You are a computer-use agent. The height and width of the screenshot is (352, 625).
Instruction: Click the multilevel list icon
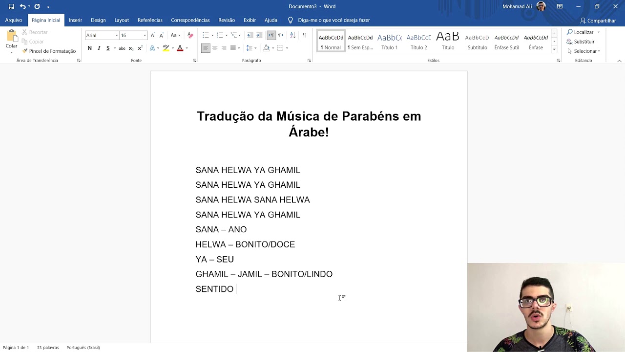coord(234,35)
